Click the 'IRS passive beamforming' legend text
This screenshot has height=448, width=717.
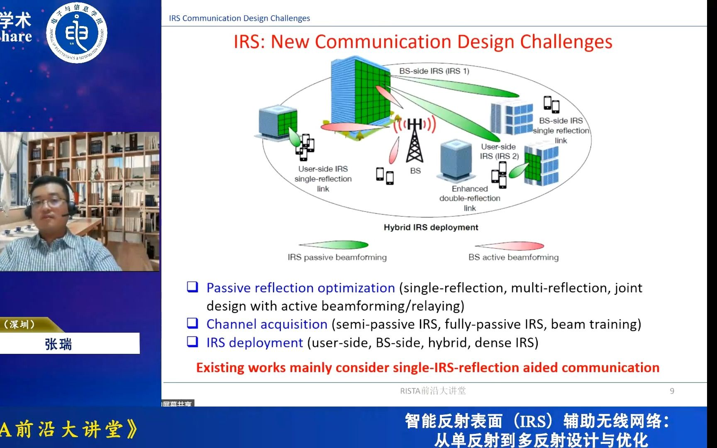click(337, 257)
